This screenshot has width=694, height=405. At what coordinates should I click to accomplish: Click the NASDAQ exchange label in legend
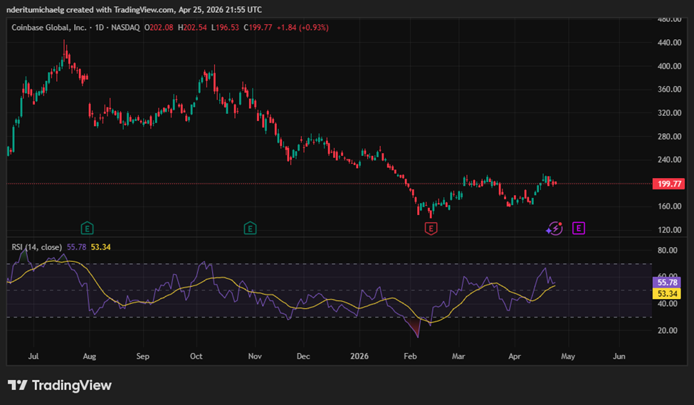125,27
